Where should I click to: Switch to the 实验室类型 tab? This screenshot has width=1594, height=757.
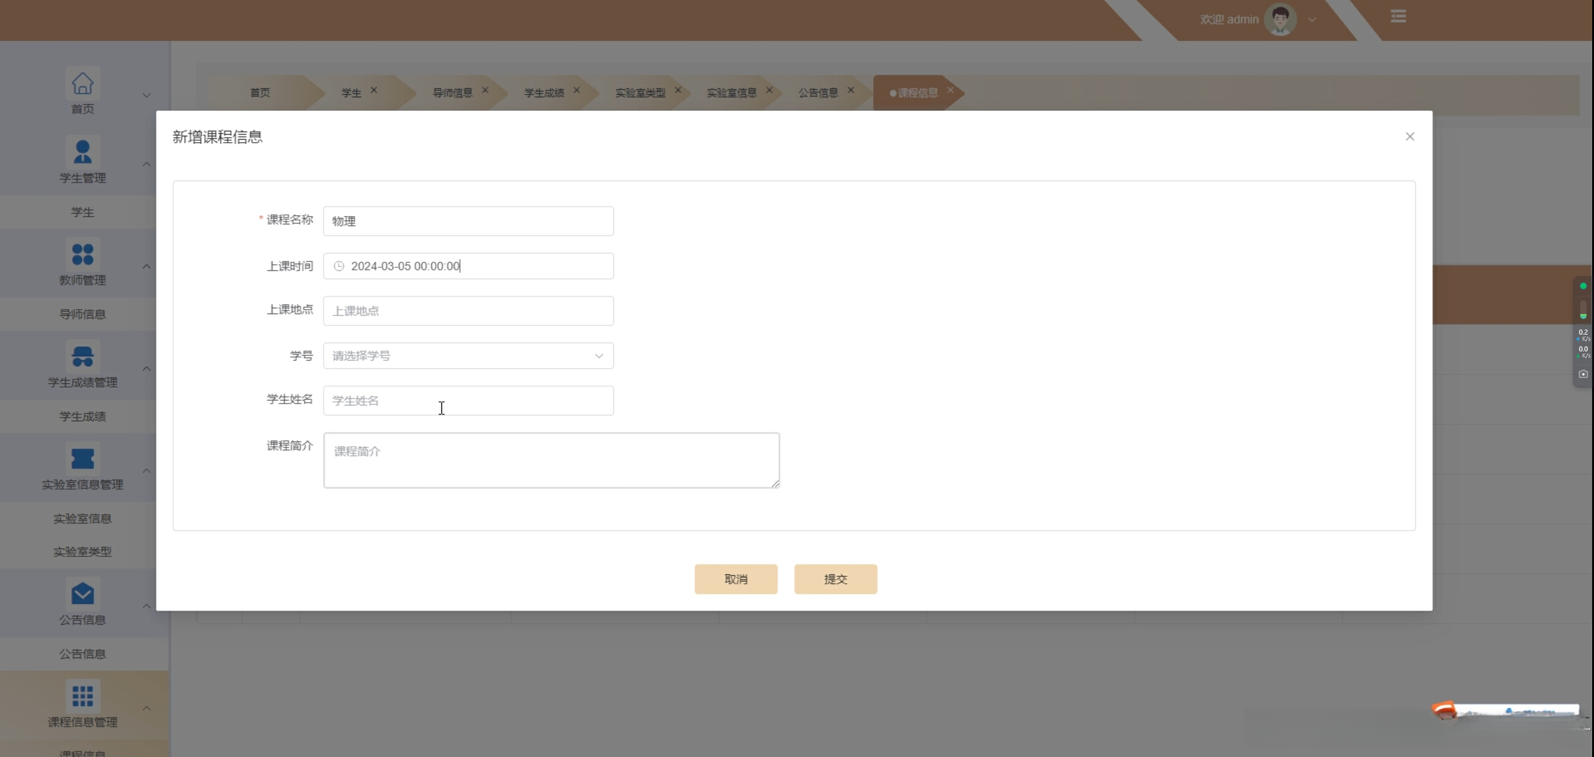point(640,93)
